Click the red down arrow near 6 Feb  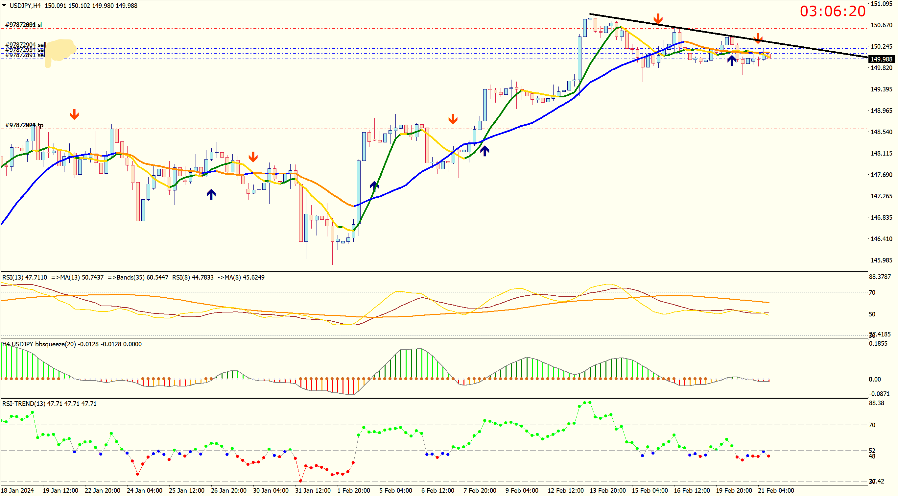click(453, 119)
